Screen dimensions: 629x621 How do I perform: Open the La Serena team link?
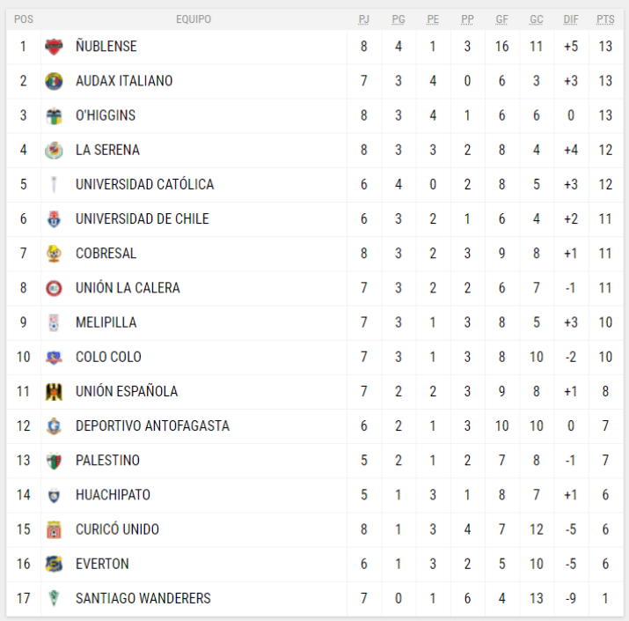point(107,150)
